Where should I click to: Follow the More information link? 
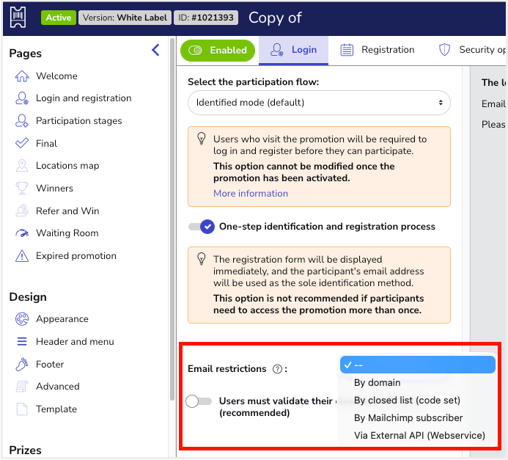click(251, 194)
